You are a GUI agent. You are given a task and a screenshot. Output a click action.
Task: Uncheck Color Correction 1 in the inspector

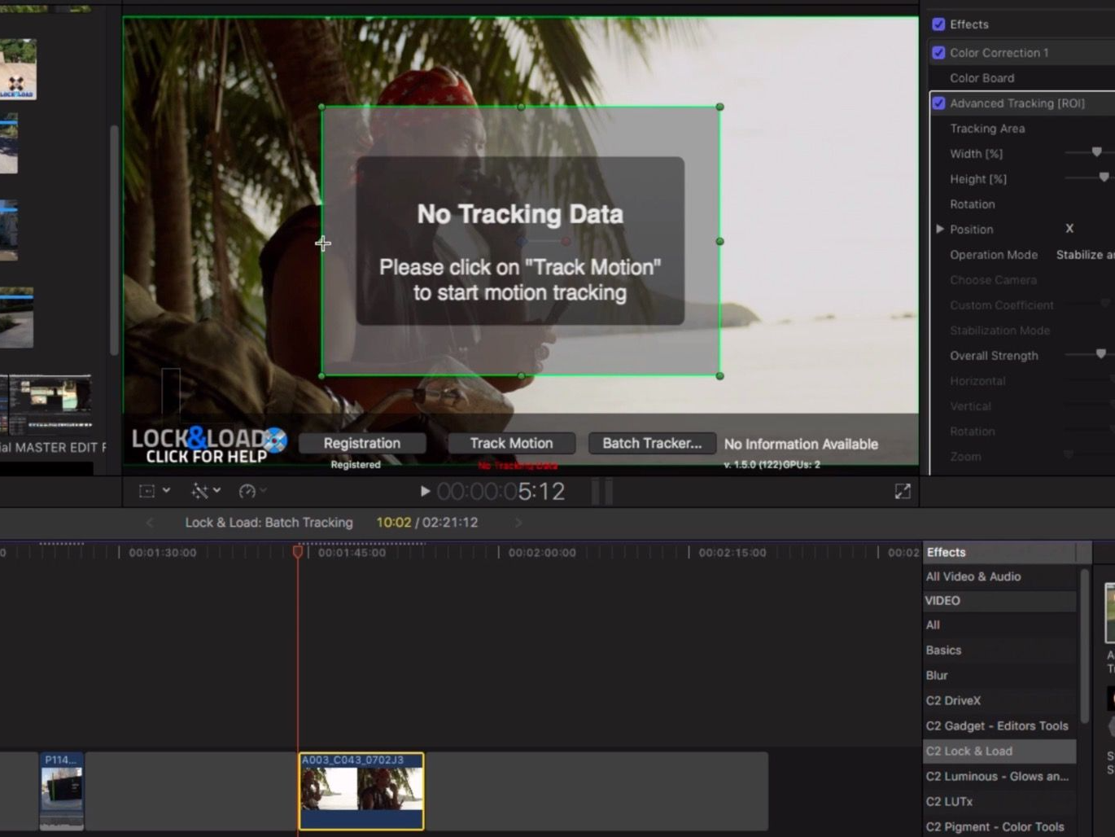click(938, 51)
